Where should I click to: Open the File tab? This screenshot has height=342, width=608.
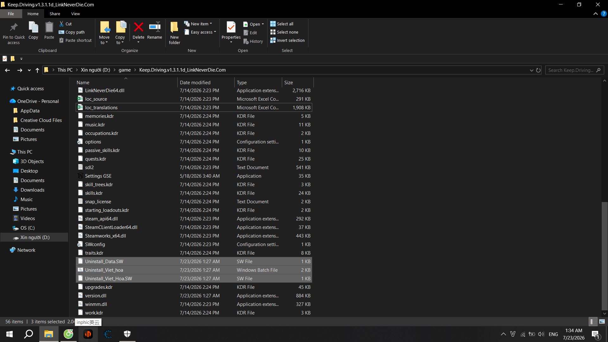11,14
